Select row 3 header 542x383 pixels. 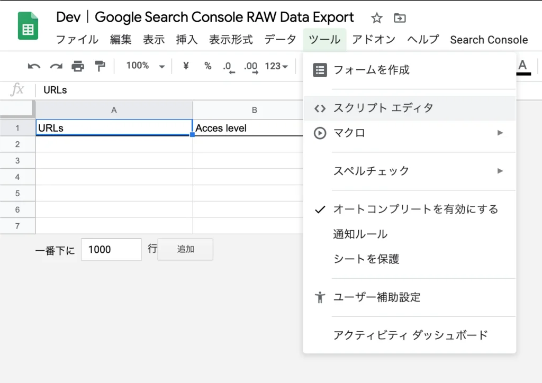pyautogui.click(x=17, y=161)
